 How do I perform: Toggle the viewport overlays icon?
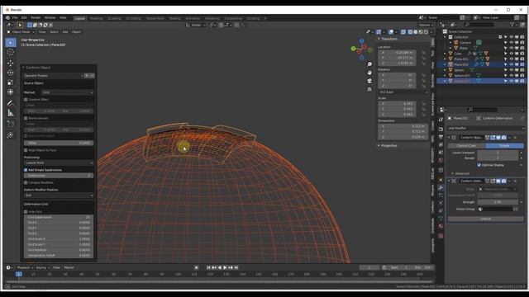point(391,32)
